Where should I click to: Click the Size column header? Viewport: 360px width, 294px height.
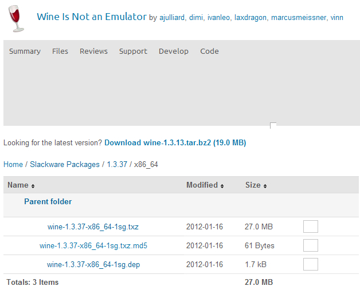pos(253,185)
